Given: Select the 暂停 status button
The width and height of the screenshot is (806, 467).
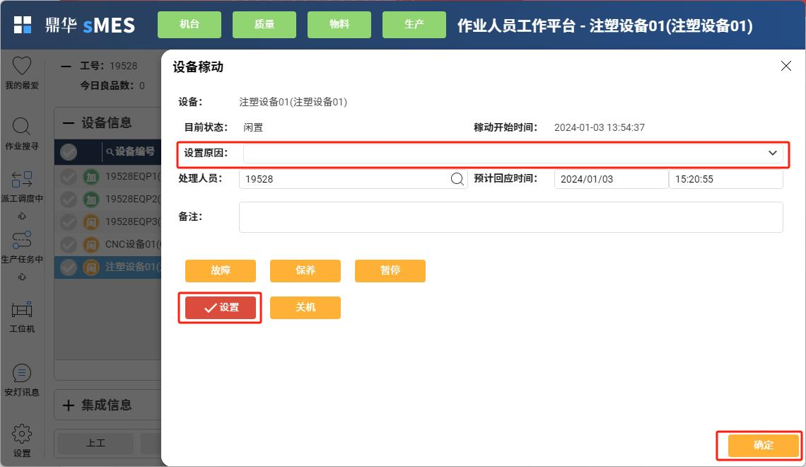Looking at the screenshot, I should pyautogui.click(x=390, y=270).
